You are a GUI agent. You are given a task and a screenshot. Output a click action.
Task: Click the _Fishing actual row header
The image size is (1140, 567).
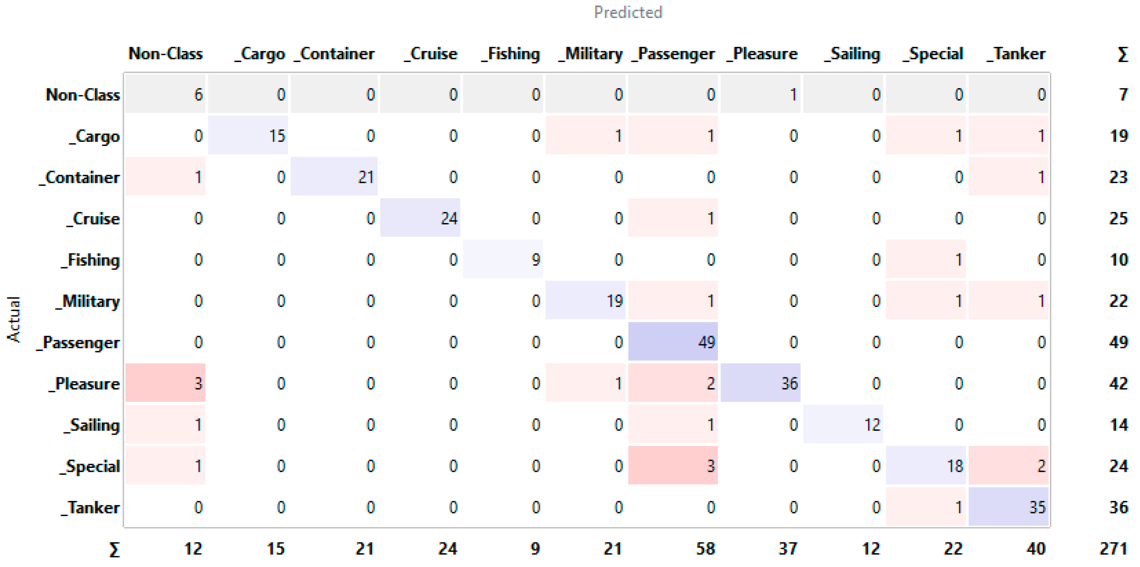(91, 260)
